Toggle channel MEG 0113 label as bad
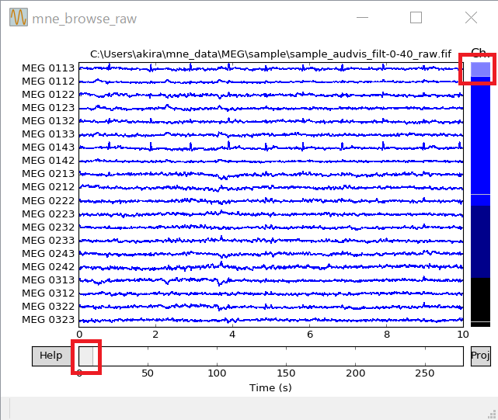The image size is (498, 420). click(x=48, y=68)
